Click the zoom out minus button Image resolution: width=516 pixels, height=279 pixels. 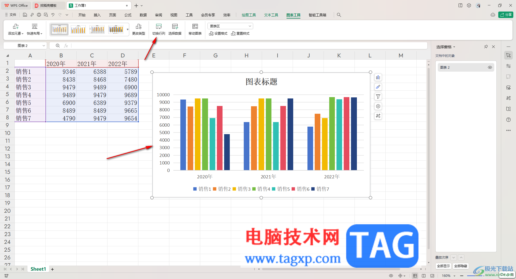click(462, 276)
